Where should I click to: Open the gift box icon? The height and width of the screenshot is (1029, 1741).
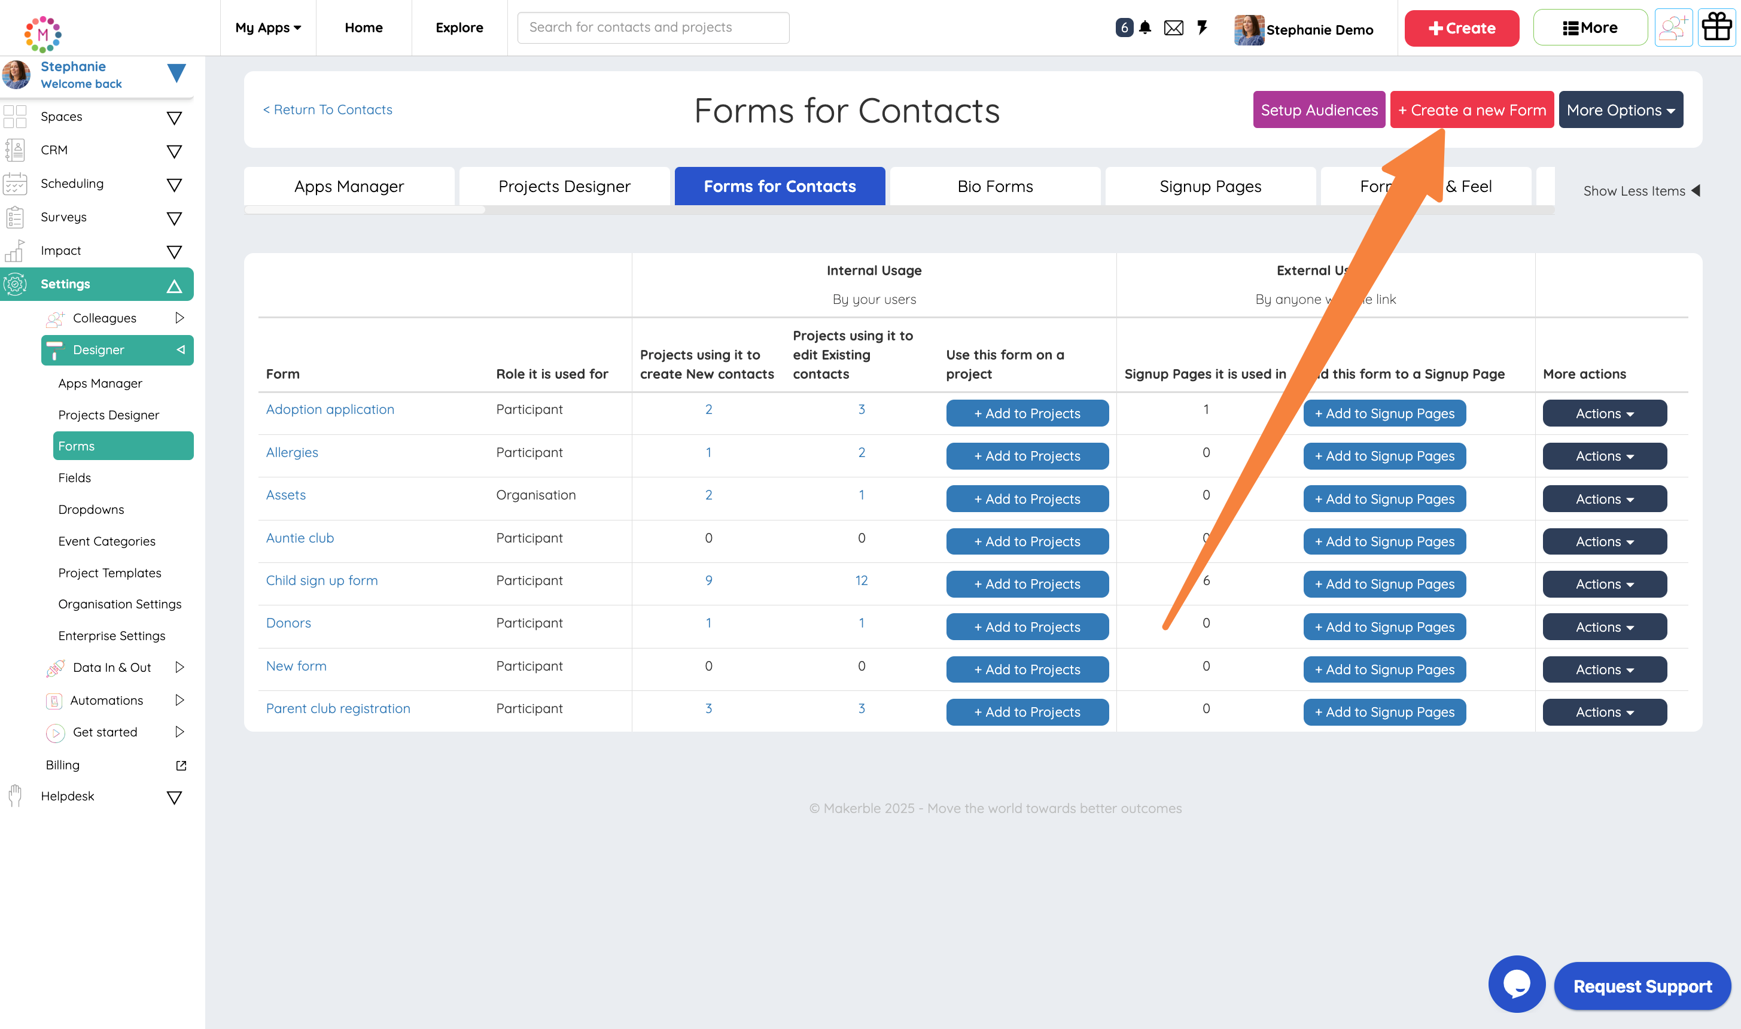1716,28
